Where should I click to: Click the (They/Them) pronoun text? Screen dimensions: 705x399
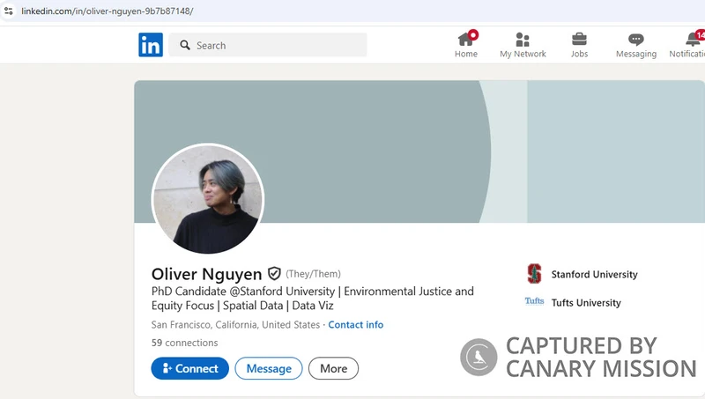[314, 274]
